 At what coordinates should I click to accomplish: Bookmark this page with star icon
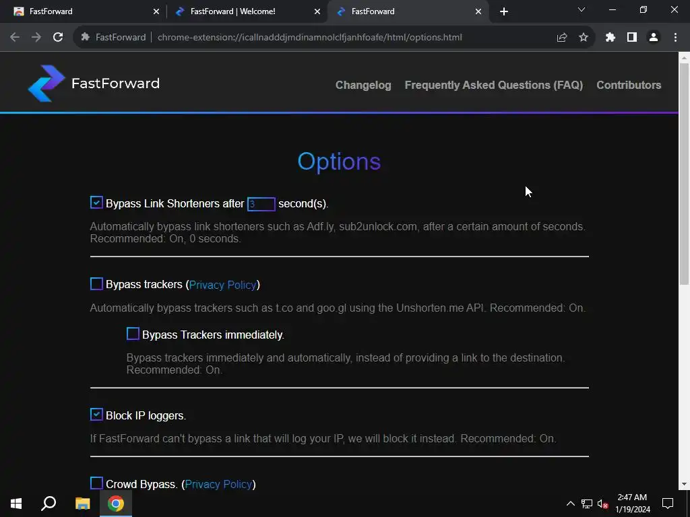(x=584, y=38)
